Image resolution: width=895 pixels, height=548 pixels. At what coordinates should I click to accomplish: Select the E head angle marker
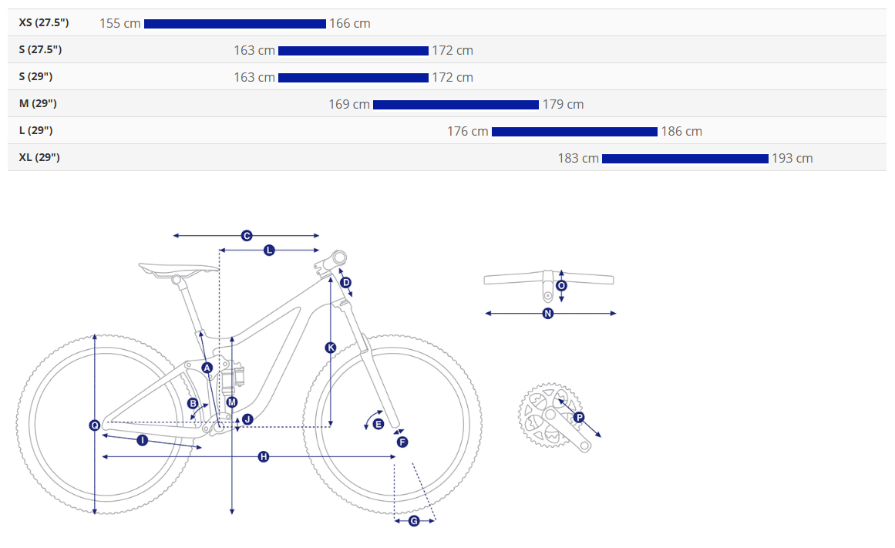pyautogui.click(x=378, y=424)
